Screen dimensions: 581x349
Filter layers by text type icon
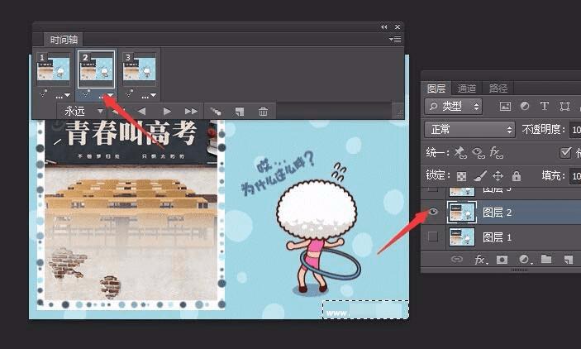[545, 106]
